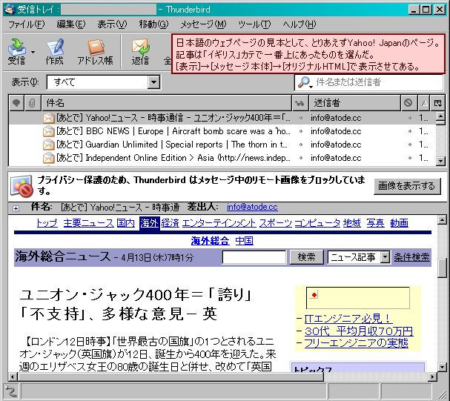Open the アドレス帳 address book
This screenshot has height=401, width=450.
tap(96, 52)
